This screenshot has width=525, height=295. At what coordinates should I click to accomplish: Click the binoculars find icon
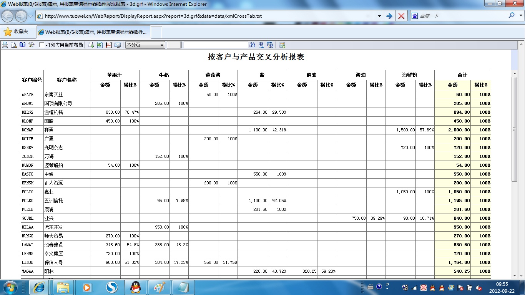[253, 45]
